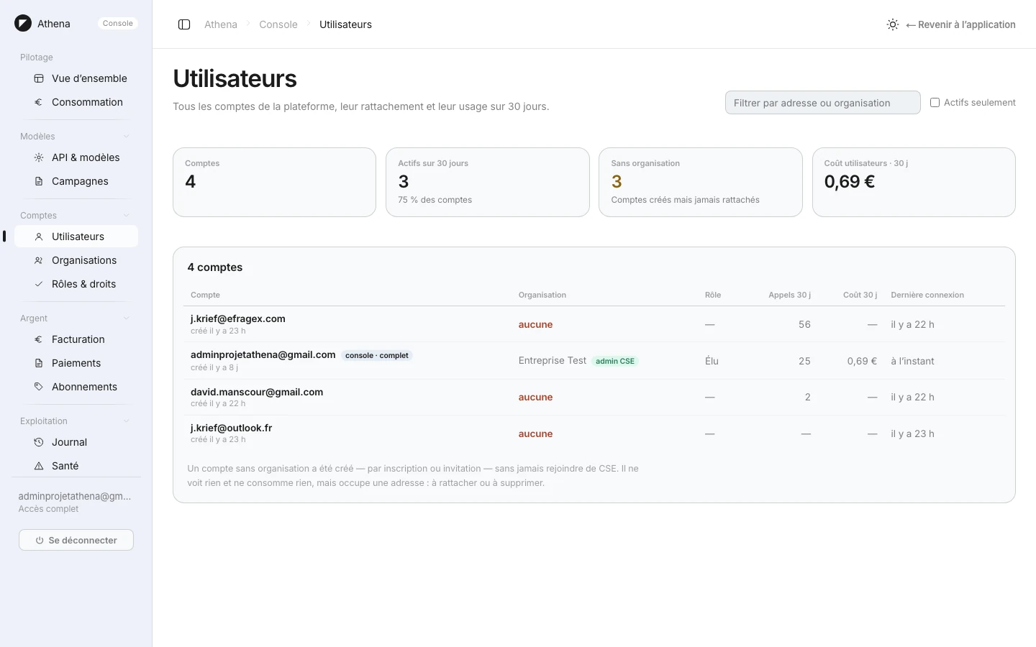
Task: Click the 56 calls value
Action: tap(804, 324)
